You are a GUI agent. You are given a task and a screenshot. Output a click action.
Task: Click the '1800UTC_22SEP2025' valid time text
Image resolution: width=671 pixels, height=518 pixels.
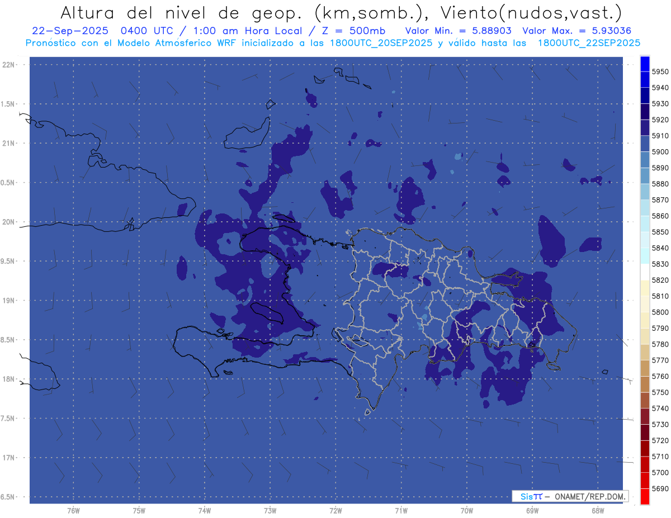coord(589,42)
